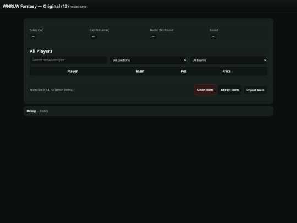Click the quick-save label in header
The image size is (297, 223).
[79, 7]
